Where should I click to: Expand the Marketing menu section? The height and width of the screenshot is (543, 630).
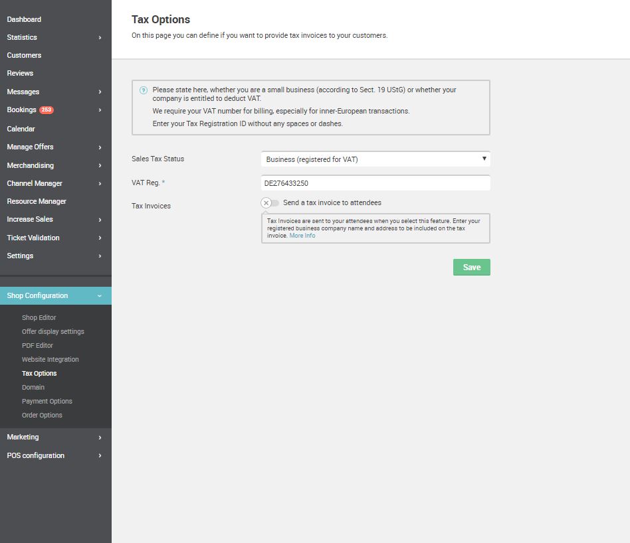[x=56, y=437]
